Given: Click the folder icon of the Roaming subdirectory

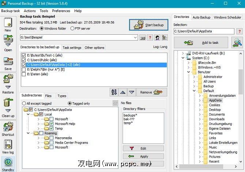Looking at the screenshot, I should tap(36, 133).
